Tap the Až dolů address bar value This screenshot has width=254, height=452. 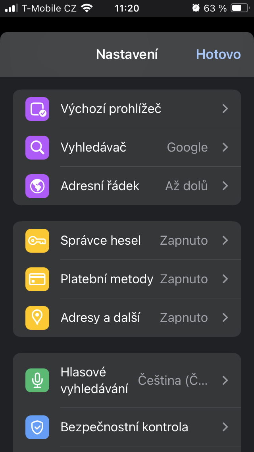[x=187, y=186]
